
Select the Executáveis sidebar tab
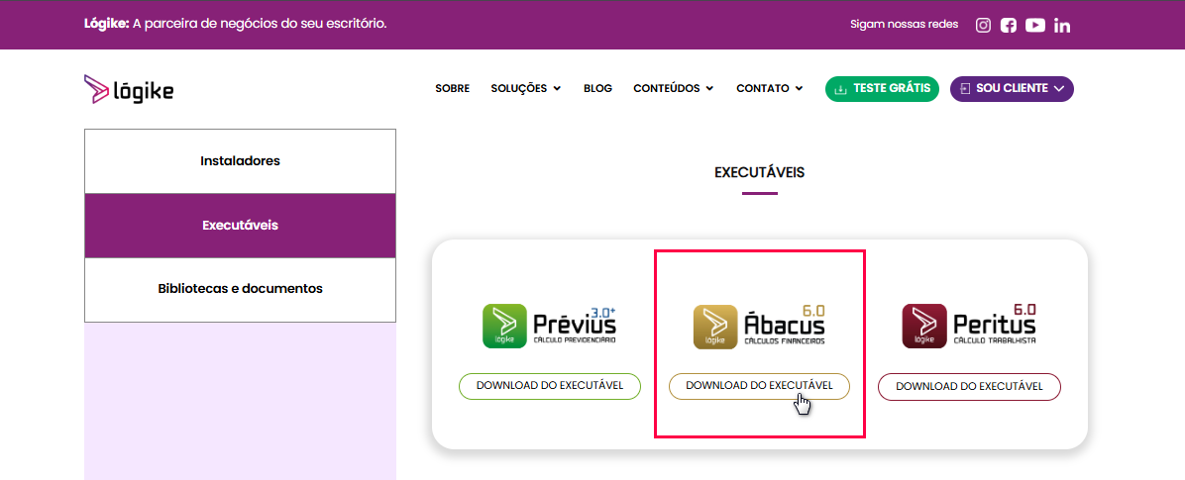click(241, 226)
